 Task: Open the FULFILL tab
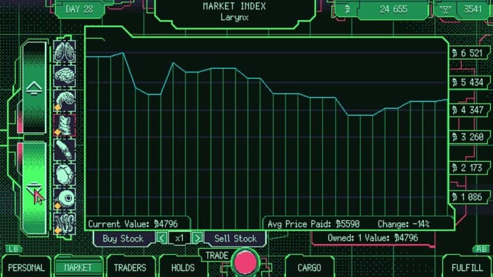[x=467, y=267]
